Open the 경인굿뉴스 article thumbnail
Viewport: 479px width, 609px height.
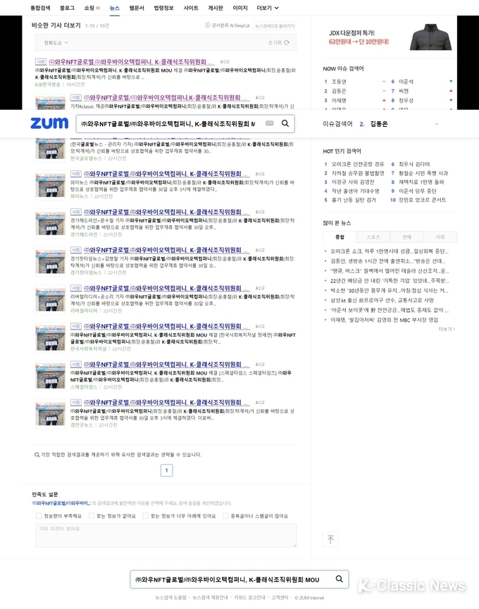50,414
